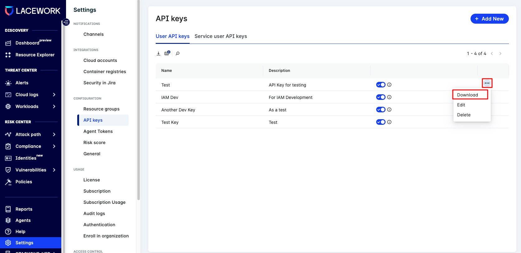
Task: Click the info icon for Test Key
Action: tap(389, 122)
